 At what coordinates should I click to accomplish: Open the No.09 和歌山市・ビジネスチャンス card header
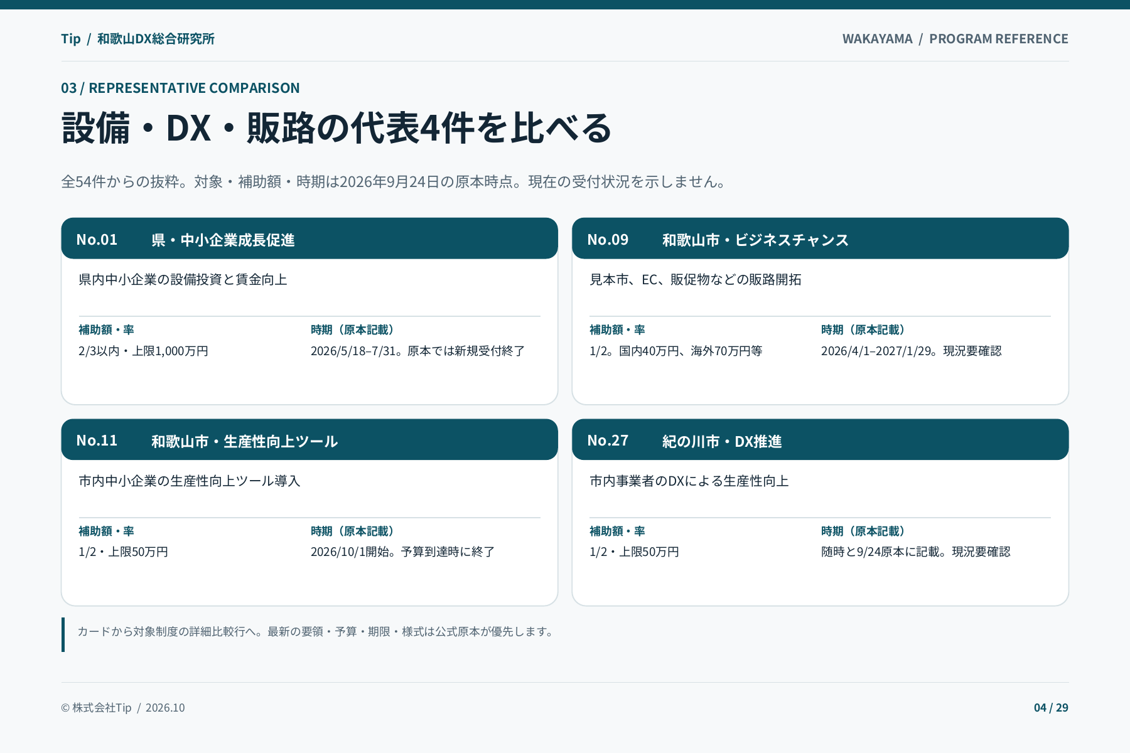tap(820, 238)
